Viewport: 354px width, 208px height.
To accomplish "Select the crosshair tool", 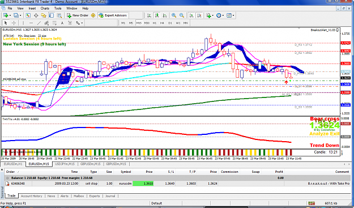I will pyautogui.click(x=14, y=23).
